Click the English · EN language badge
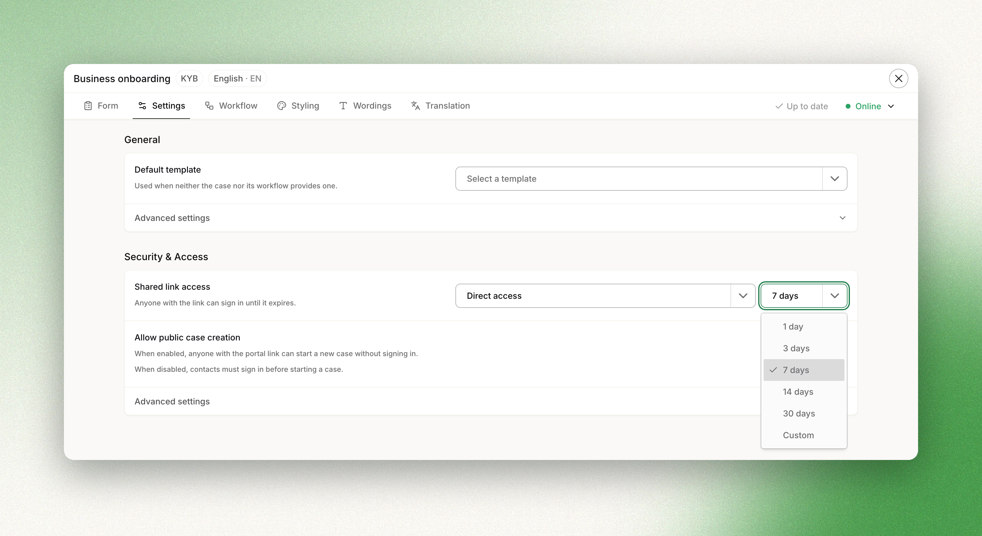The height and width of the screenshot is (536, 982). tap(237, 78)
